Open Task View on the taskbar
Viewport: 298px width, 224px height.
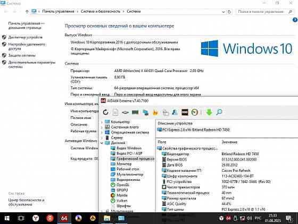click(x=21, y=218)
